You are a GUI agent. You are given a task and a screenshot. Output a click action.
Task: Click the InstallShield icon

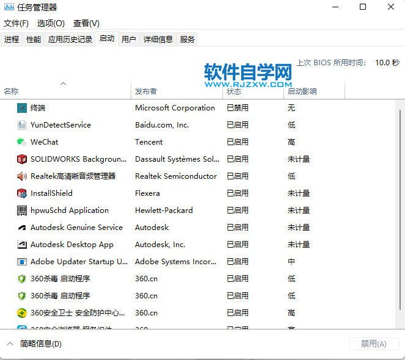pos(22,193)
